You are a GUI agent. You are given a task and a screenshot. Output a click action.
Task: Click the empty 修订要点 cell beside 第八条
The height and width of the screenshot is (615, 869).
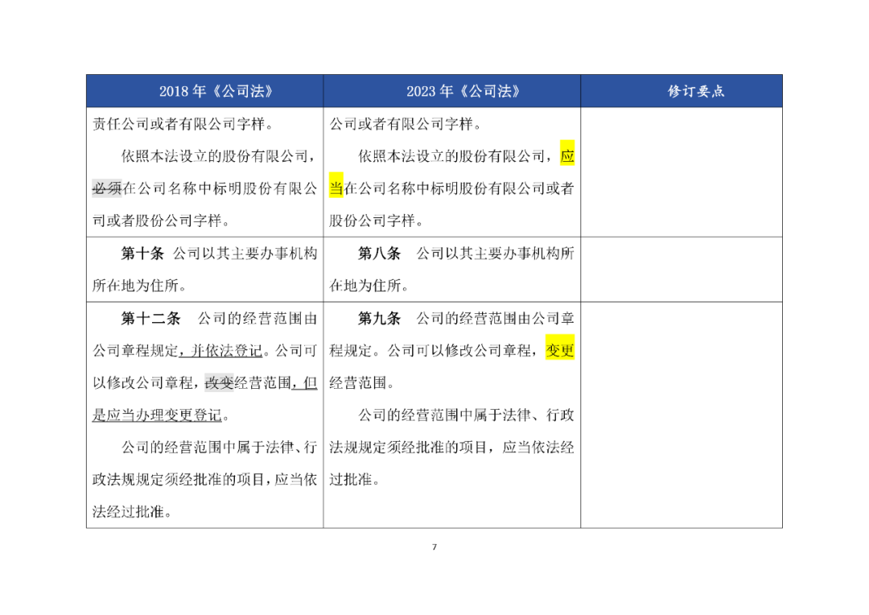click(x=682, y=270)
